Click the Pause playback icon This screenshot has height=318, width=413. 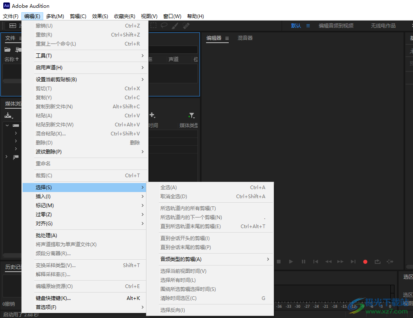coord(304,261)
